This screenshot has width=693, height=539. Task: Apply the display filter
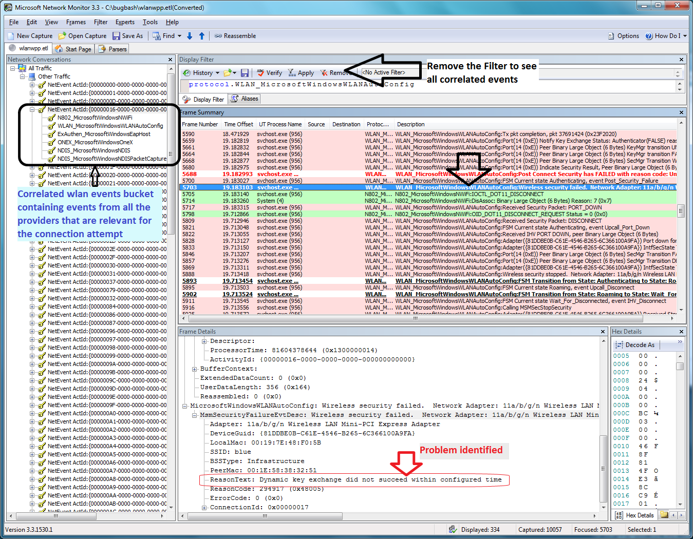(301, 73)
